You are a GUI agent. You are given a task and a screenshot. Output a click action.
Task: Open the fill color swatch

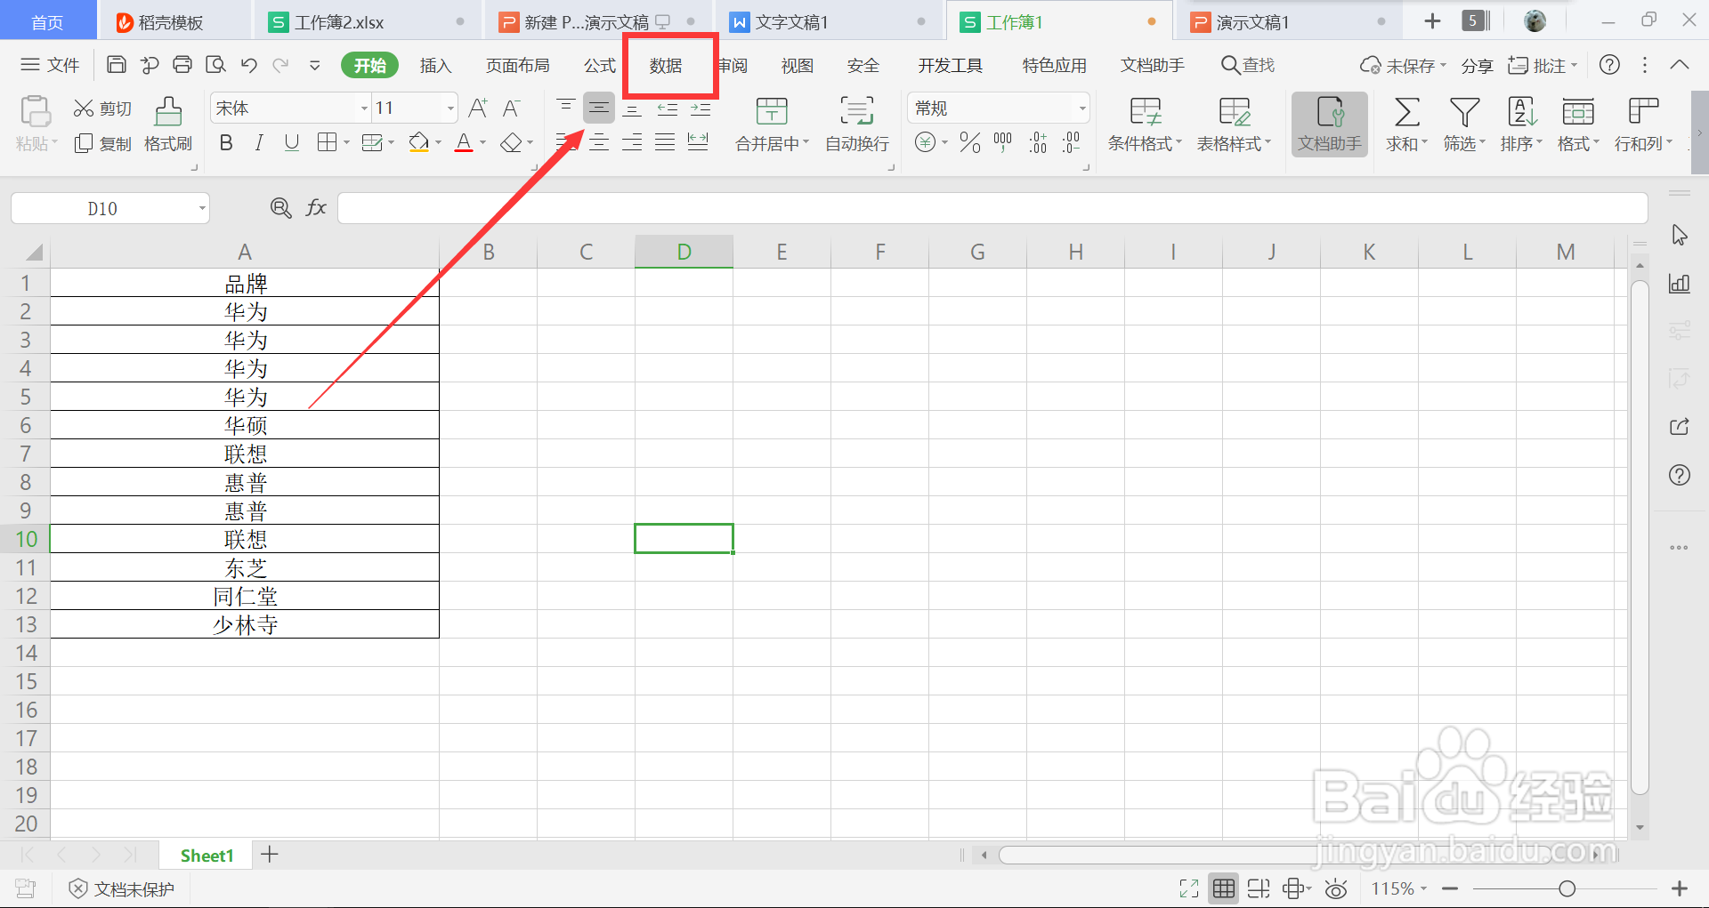click(x=418, y=142)
